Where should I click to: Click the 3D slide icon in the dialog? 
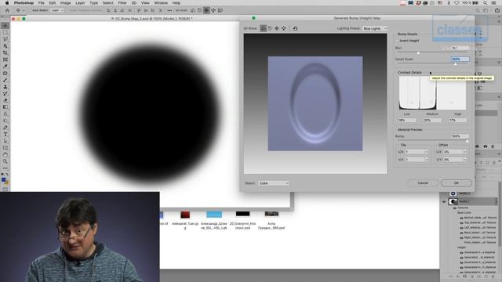[x=284, y=28]
